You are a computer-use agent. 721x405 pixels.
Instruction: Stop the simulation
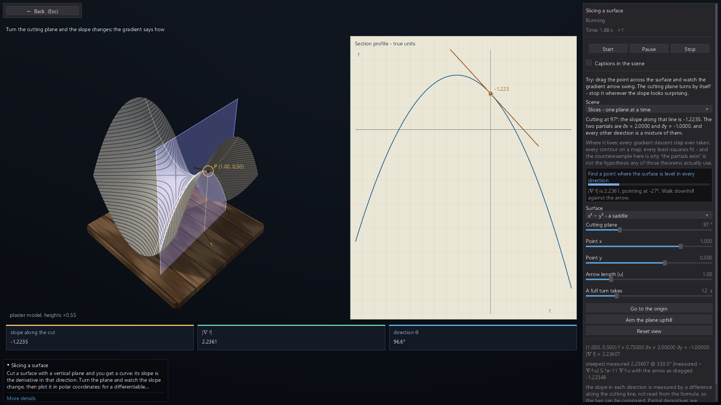pos(689,49)
